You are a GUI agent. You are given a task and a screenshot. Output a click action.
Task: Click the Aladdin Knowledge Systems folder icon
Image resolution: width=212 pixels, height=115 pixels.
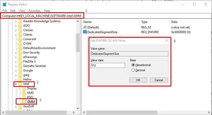click(x=20, y=21)
